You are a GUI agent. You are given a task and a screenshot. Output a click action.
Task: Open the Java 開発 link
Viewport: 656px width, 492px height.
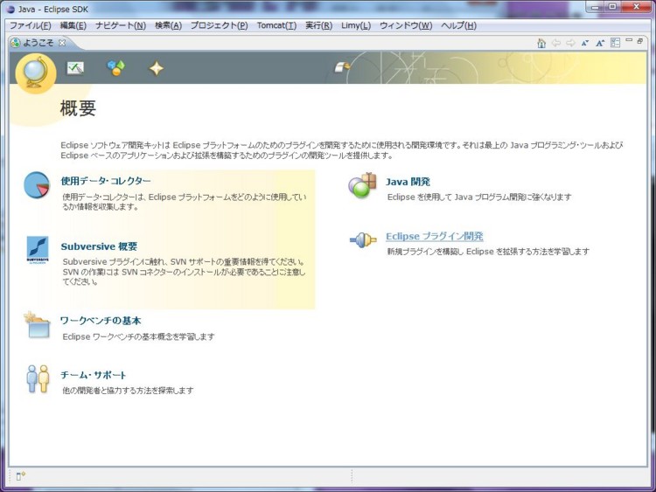pos(408,182)
